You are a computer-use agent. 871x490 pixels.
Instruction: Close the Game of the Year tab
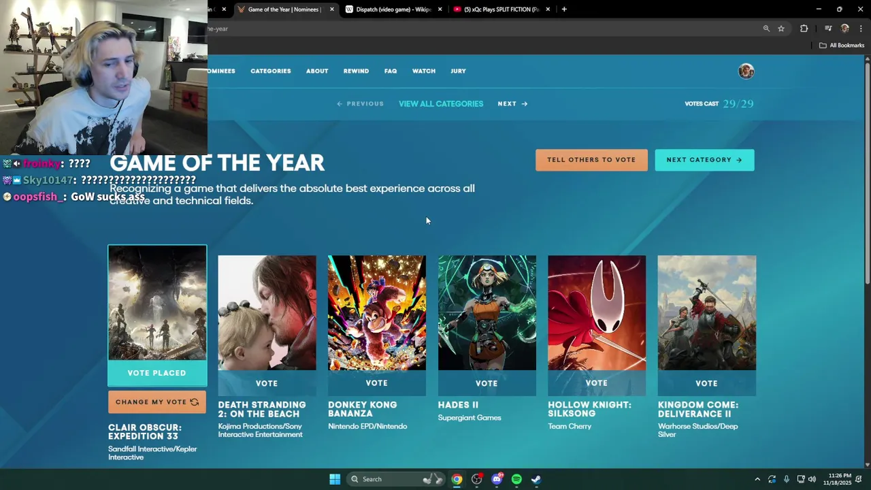tap(332, 10)
